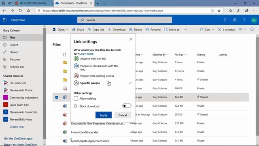Click Download in the command bar

click(x=117, y=30)
